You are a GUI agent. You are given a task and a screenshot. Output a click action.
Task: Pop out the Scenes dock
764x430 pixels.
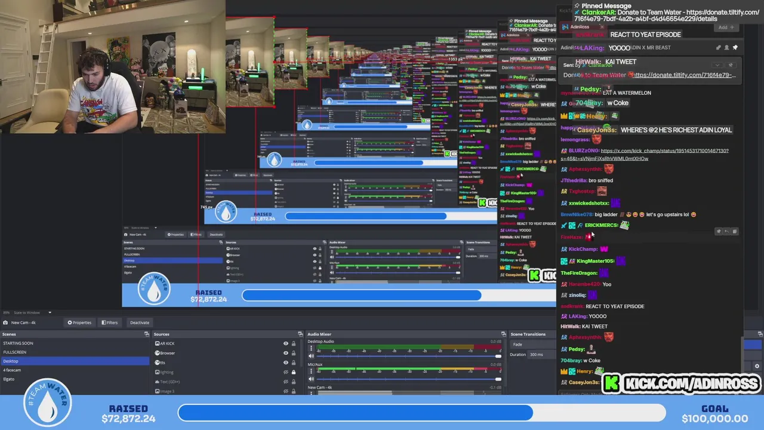(146, 334)
